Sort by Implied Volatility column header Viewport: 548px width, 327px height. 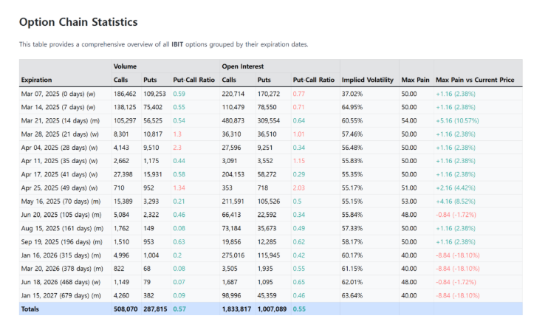click(366, 80)
